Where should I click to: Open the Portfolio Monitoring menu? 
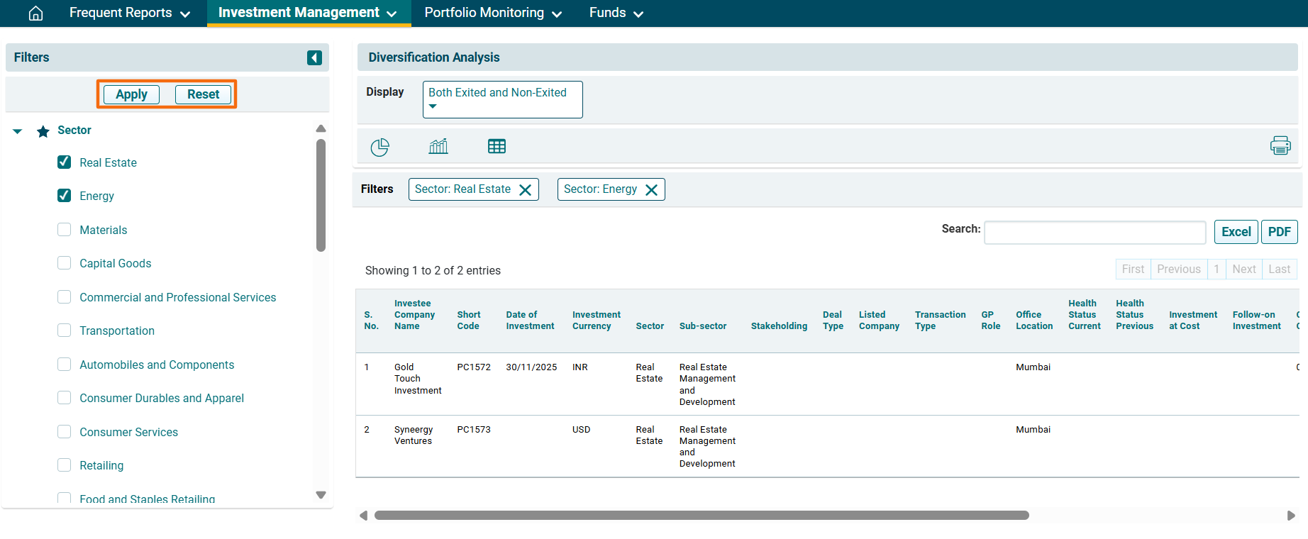tap(492, 13)
